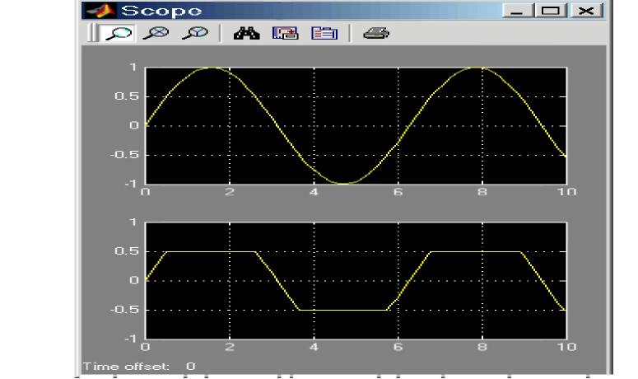Click the 'Time offset:' label
Image resolution: width=638 pixels, height=379 pixels.
click(x=126, y=367)
